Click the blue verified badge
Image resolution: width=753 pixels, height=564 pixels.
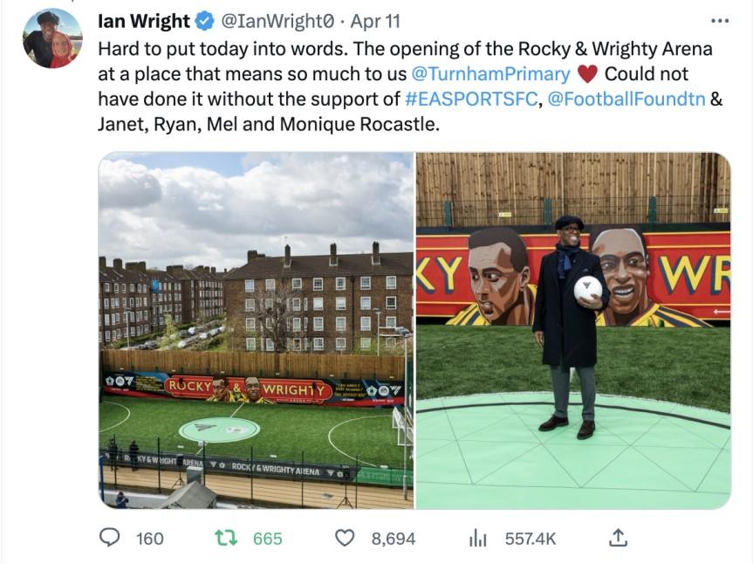pos(205,21)
